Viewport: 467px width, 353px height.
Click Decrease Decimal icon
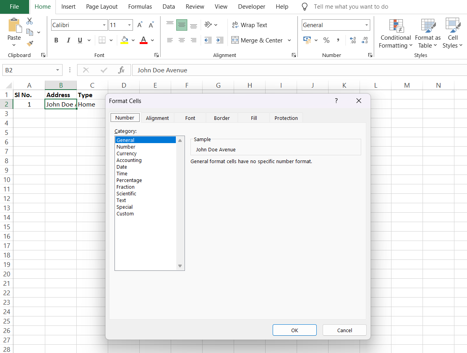(x=365, y=40)
